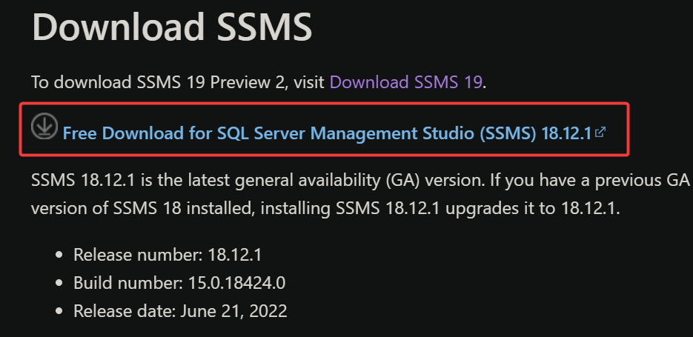Click the '(SSMS)' abbreviation in the blue link

(x=505, y=133)
